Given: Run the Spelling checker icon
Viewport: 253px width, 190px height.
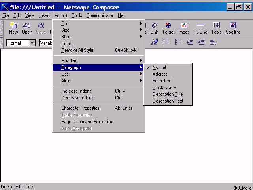Looking at the screenshot, I should point(233,28).
